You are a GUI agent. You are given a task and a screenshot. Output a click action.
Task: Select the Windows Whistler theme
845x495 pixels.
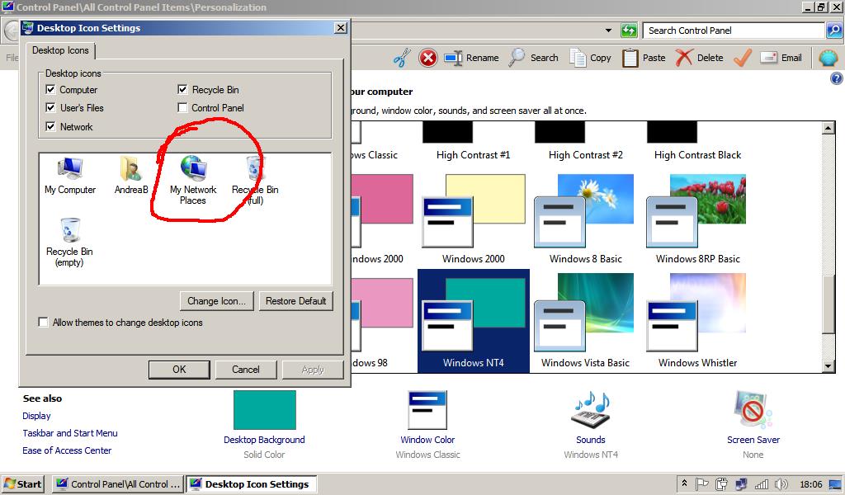(x=698, y=321)
